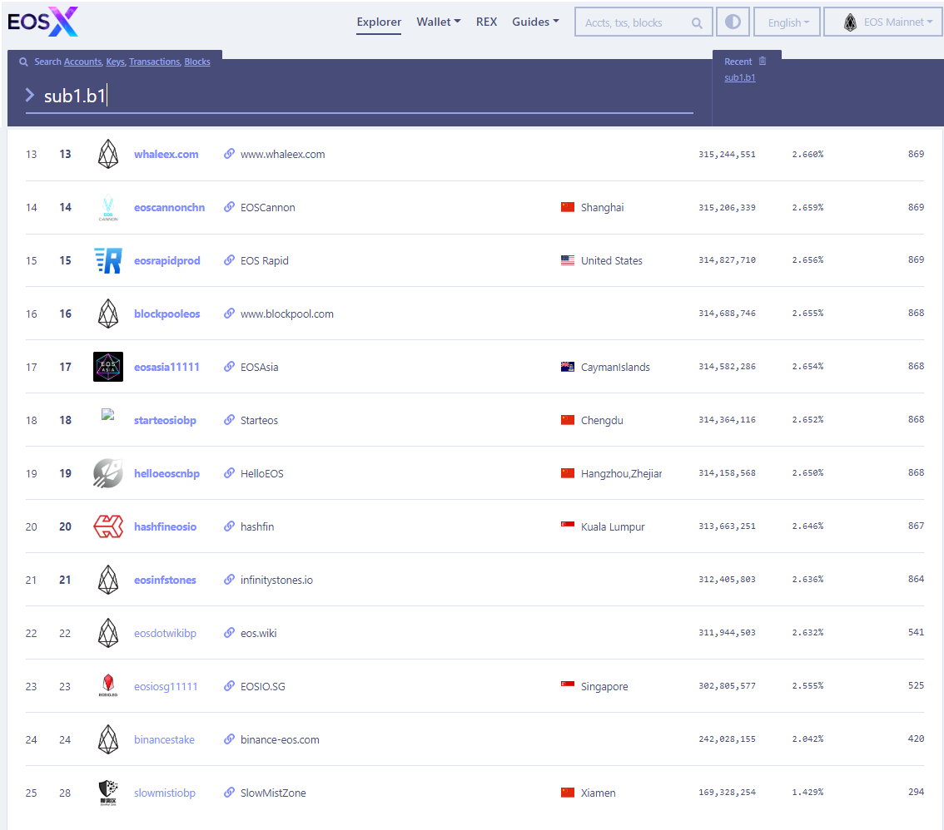The width and height of the screenshot is (944, 830).
Task: Click the hashfineosio red logo
Action: click(108, 526)
